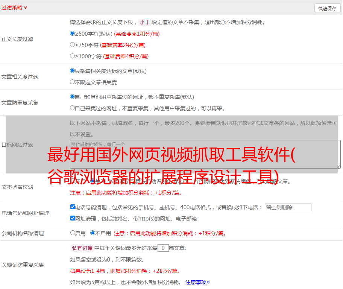The height and width of the screenshot is (289, 343).
Task: Click the red 如果设为1-4篇 warning text
Action: coord(126,271)
